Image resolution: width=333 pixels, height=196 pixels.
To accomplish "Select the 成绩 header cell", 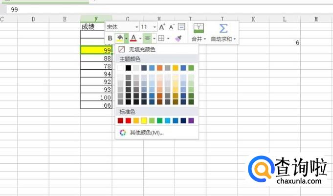I will click(x=92, y=27).
